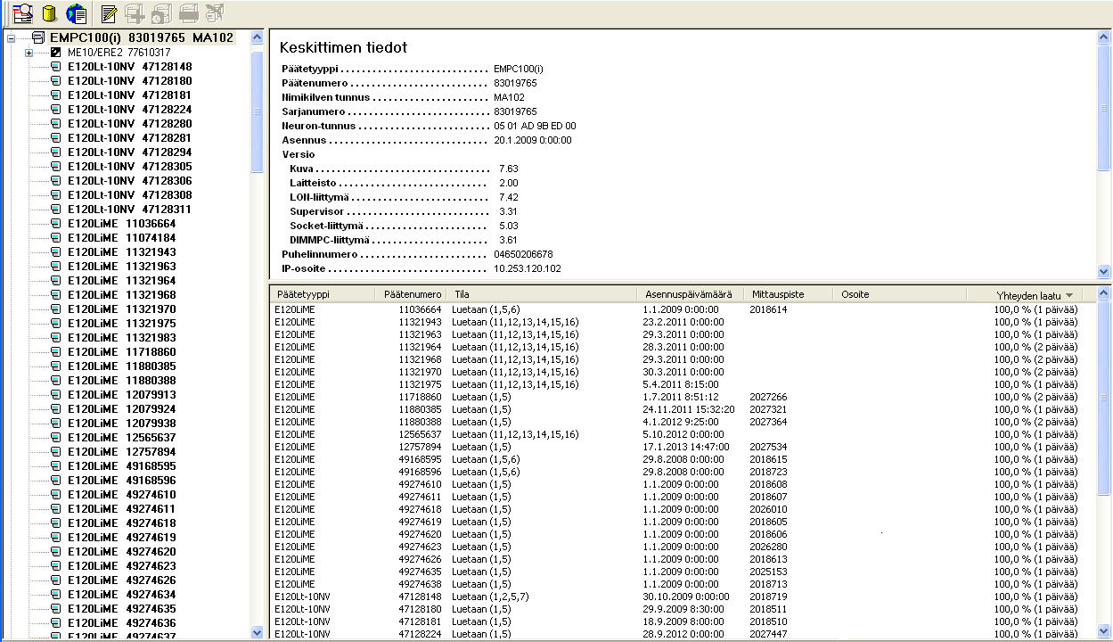Screen dimensions: 1113x642
Task: Click the black icon beside ME10/ERE2 77610317
Action: pos(55,53)
